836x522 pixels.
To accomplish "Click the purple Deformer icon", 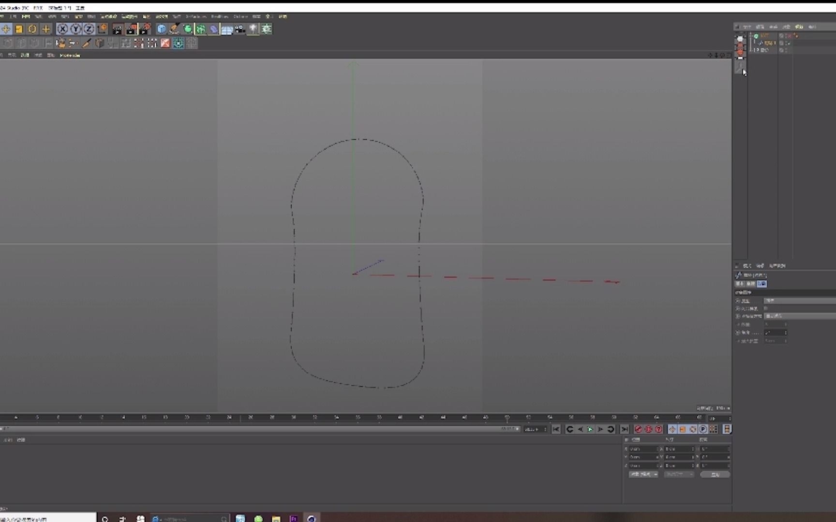I will tap(214, 29).
